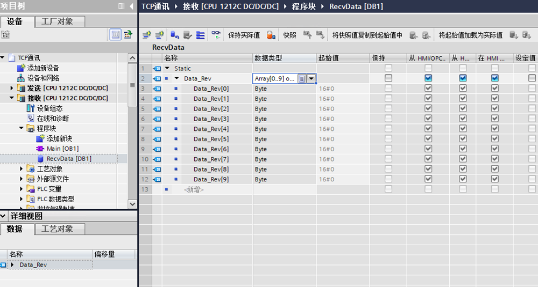Click 将快照值复制到起始值中 button
Screen dimensions: 538x287
point(367,35)
